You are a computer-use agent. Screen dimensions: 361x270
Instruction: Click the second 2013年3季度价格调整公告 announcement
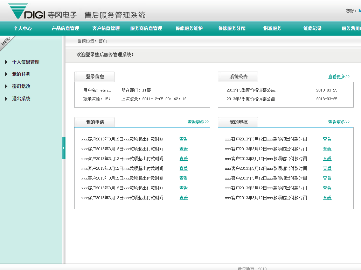(x=252, y=99)
